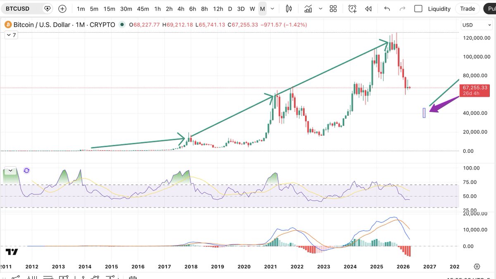Choose the M monthly timeframe
Image resolution: width=496 pixels, height=279 pixels.
tap(262, 9)
